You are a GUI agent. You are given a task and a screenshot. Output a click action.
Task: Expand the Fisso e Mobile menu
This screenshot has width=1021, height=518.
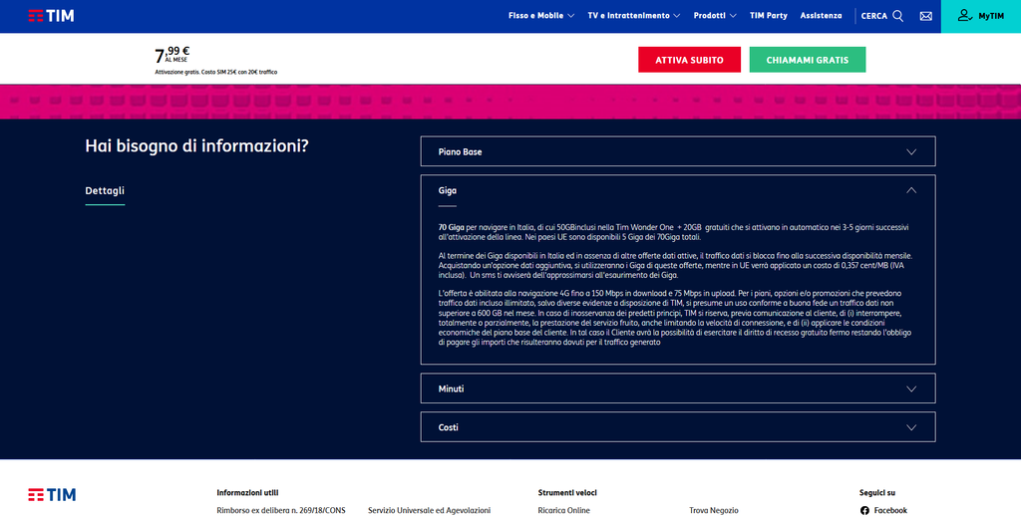(541, 16)
